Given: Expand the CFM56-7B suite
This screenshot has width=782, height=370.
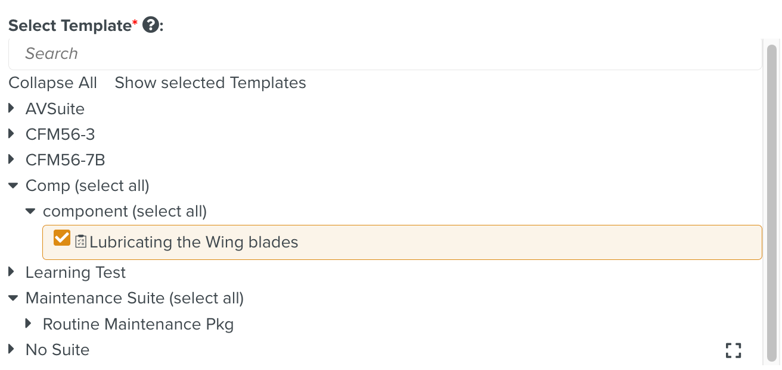Looking at the screenshot, I should coord(12,159).
